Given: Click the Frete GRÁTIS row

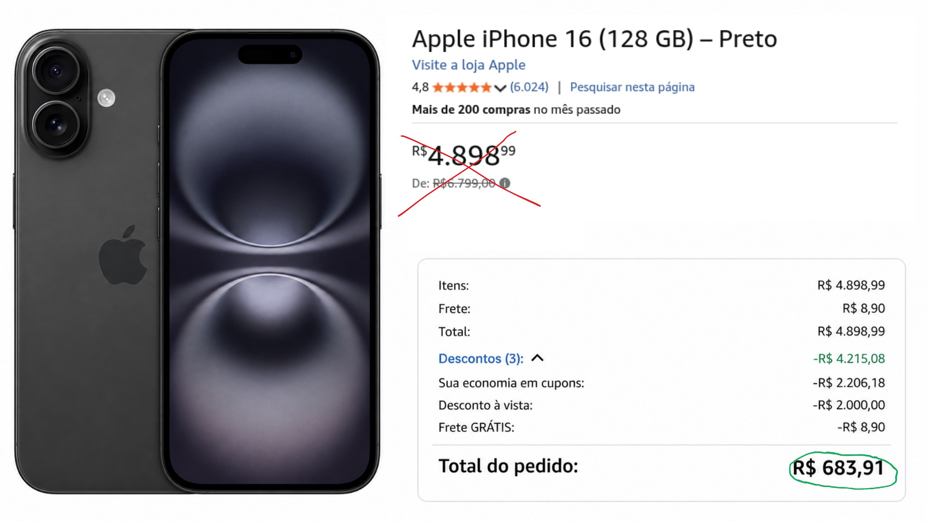Looking at the screenshot, I should point(662,427).
